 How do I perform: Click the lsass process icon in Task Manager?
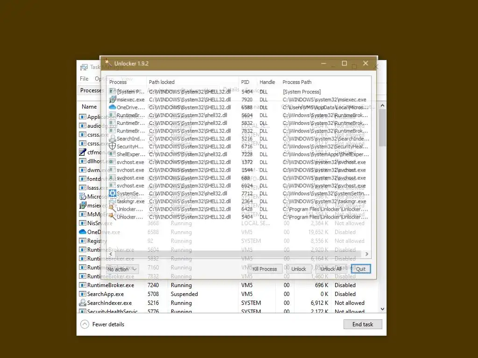[82, 187]
